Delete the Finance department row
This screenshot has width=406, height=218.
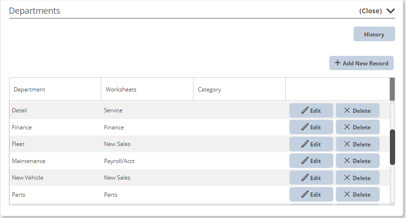click(x=358, y=127)
